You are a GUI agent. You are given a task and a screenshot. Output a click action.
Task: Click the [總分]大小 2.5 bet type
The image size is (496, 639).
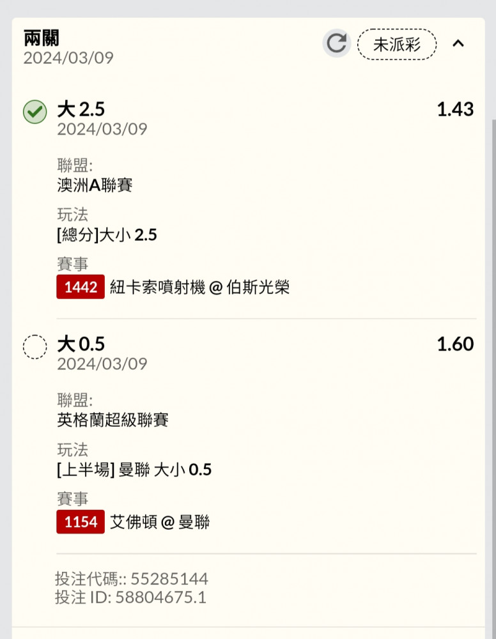click(107, 235)
